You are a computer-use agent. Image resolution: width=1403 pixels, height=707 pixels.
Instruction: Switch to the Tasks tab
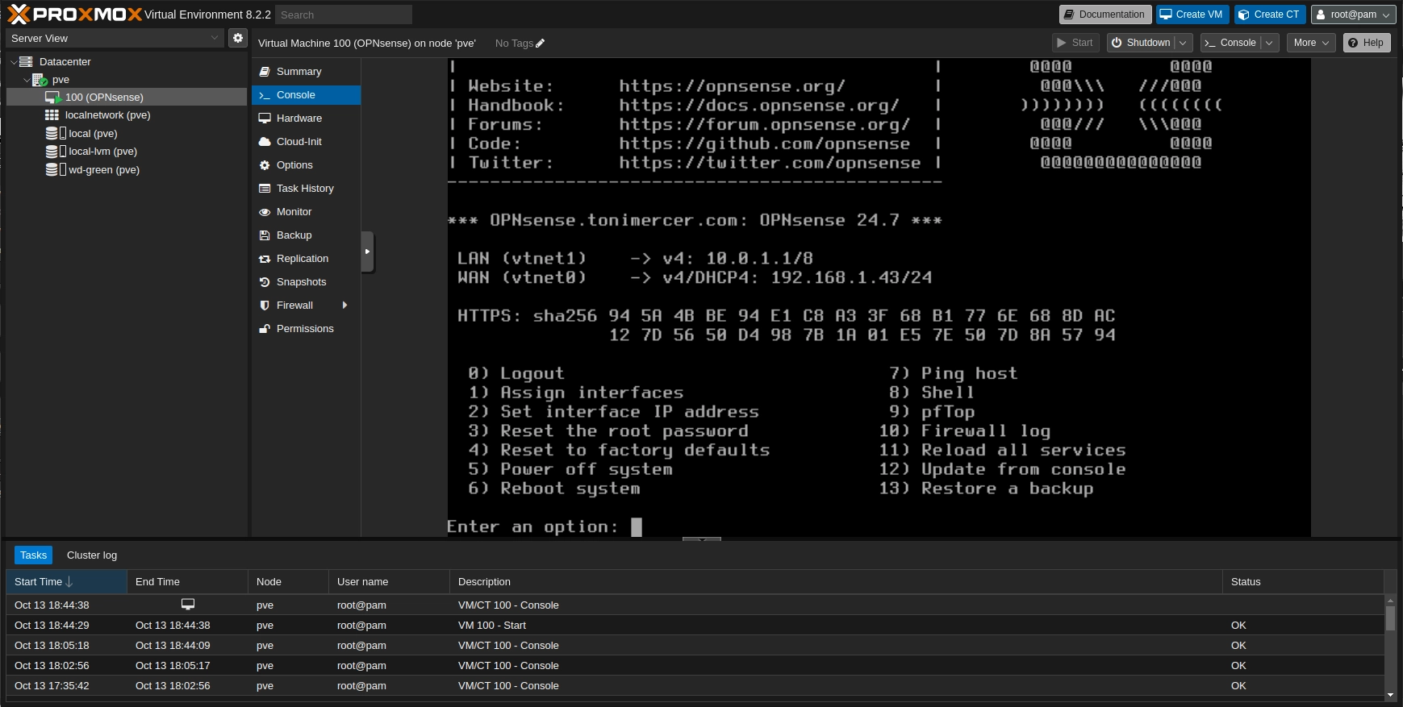click(x=33, y=555)
